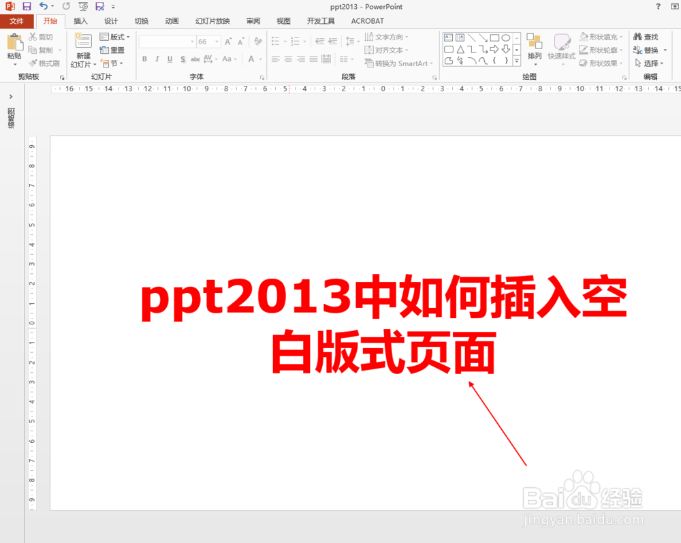The image size is (681, 543).
Task: Paste from clipboard (粘贴)
Action: point(14,50)
